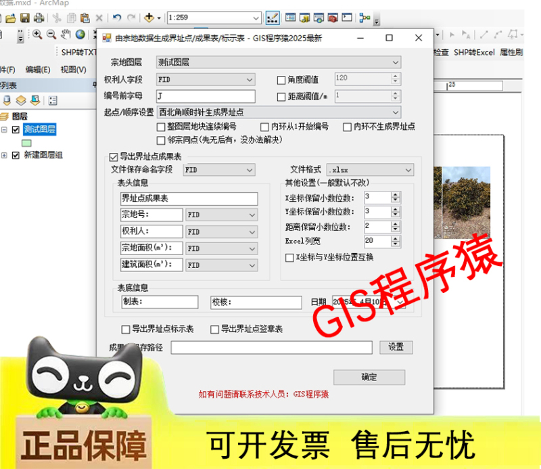Open the Table of Contents window icon

[291, 18]
